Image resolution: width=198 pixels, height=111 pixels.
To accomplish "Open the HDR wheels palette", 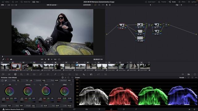I will (x=21, y=74).
